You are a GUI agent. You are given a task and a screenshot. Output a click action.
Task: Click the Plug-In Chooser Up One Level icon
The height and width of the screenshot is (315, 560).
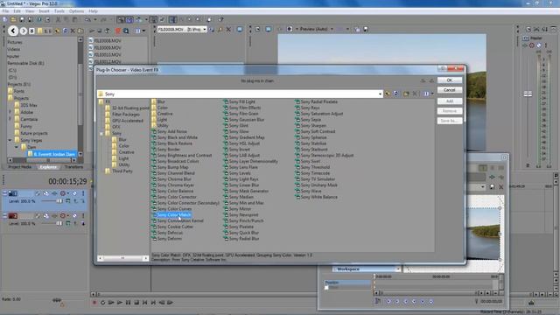pyautogui.click(x=388, y=94)
